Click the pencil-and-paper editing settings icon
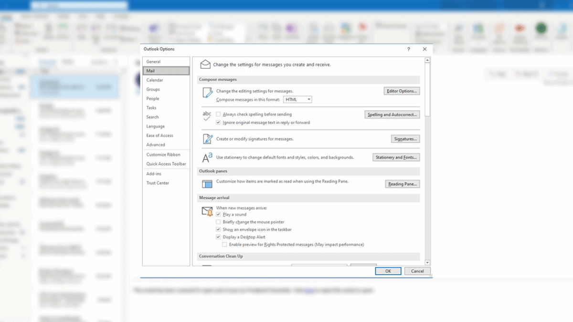Screen dimensions: 573x322 coord(207,93)
